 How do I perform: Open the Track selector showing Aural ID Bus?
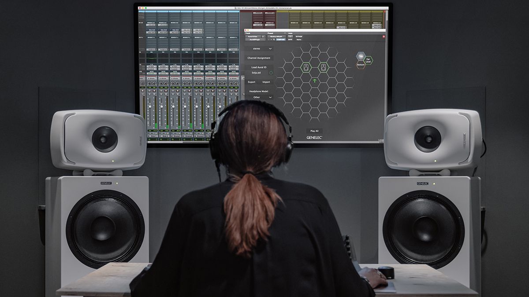pyautogui.click(x=253, y=37)
